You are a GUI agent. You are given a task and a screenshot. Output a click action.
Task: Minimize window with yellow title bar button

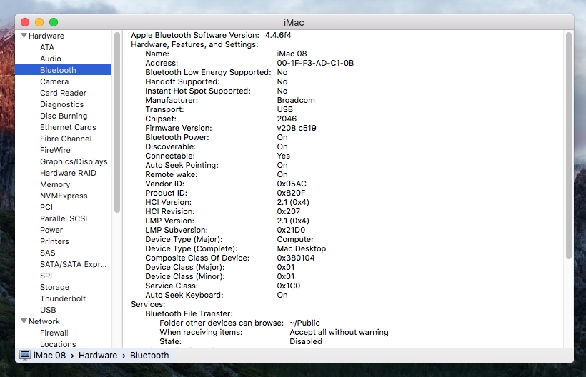[x=39, y=22]
